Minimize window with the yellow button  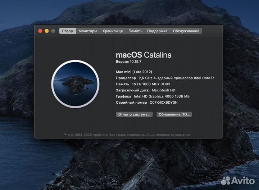click(x=47, y=31)
